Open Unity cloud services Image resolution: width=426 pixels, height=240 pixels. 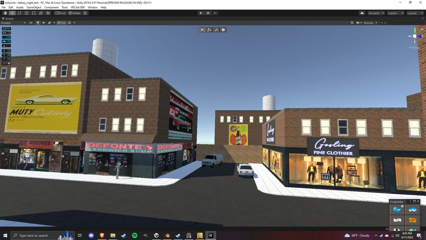tap(362, 13)
